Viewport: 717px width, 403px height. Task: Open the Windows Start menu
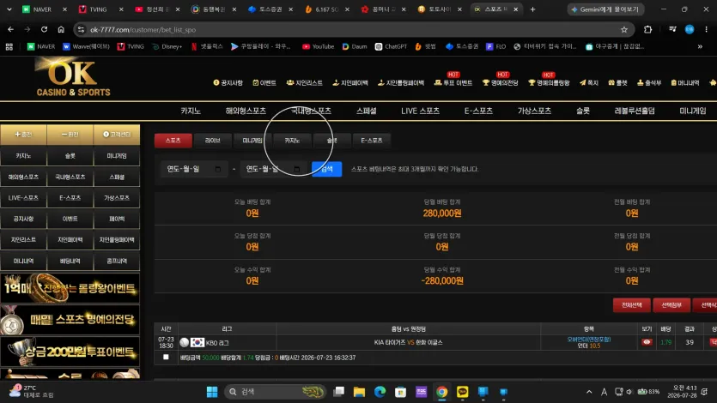(x=212, y=392)
